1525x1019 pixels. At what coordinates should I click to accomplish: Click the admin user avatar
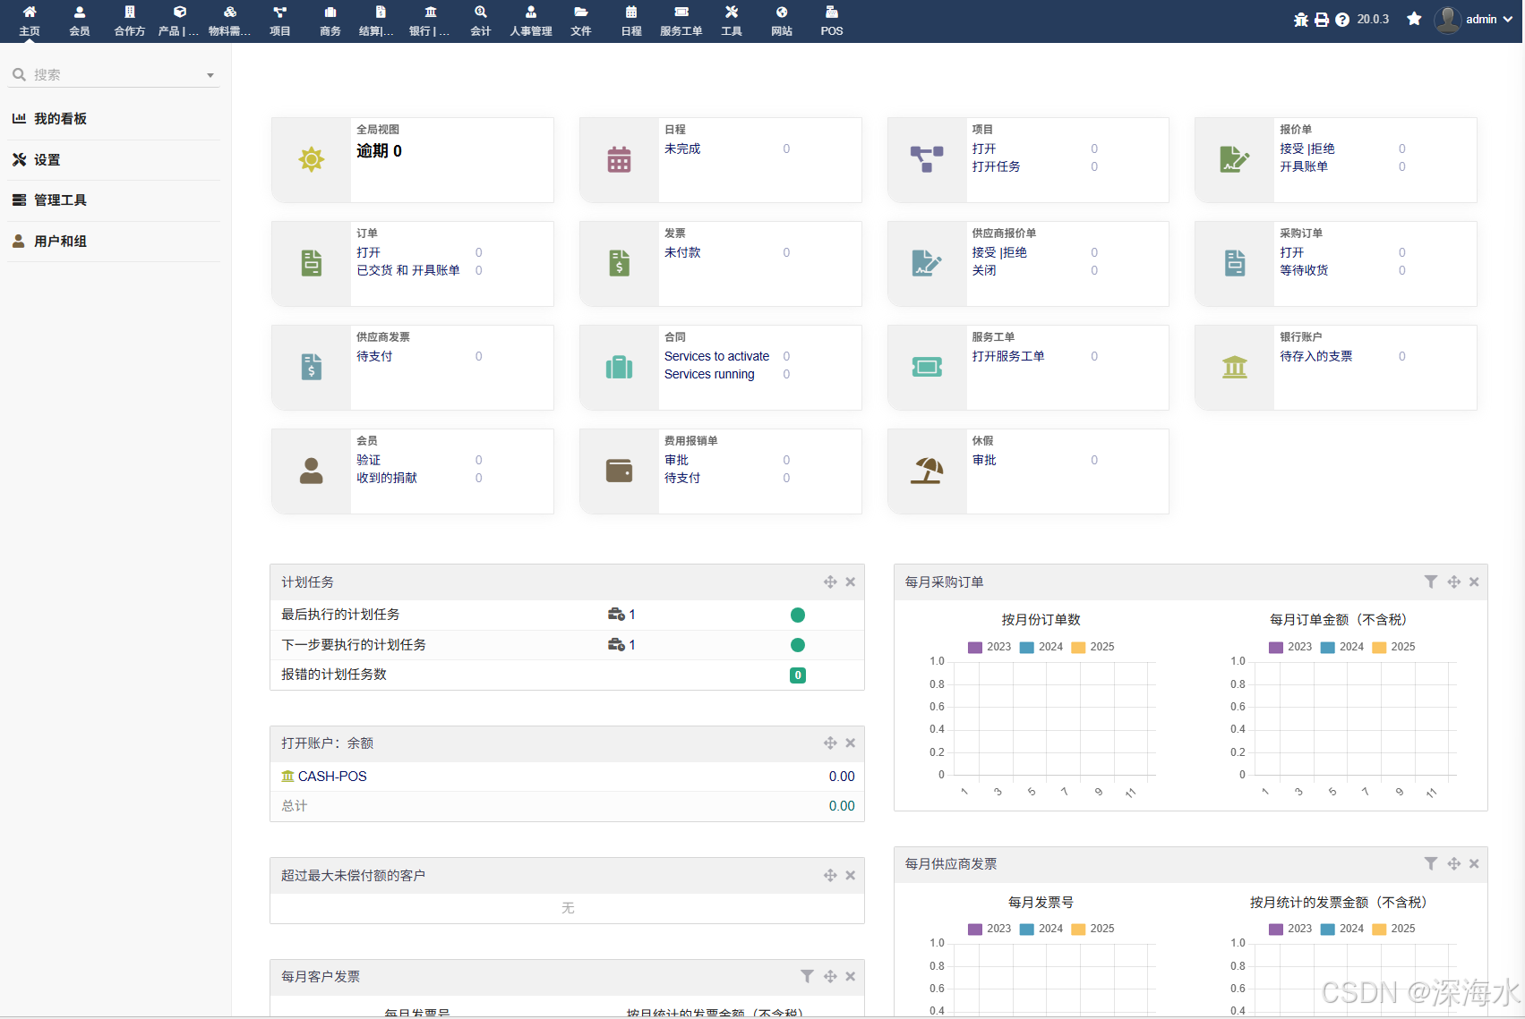click(x=1447, y=20)
